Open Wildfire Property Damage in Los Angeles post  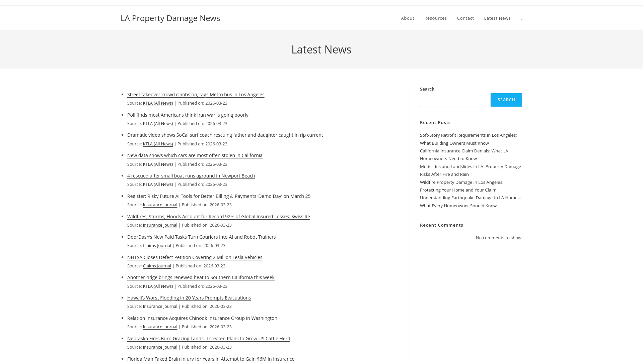point(461,186)
